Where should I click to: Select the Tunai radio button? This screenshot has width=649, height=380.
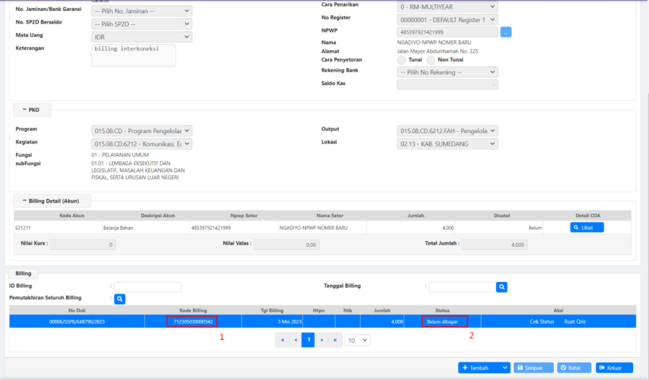tap(402, 60)
